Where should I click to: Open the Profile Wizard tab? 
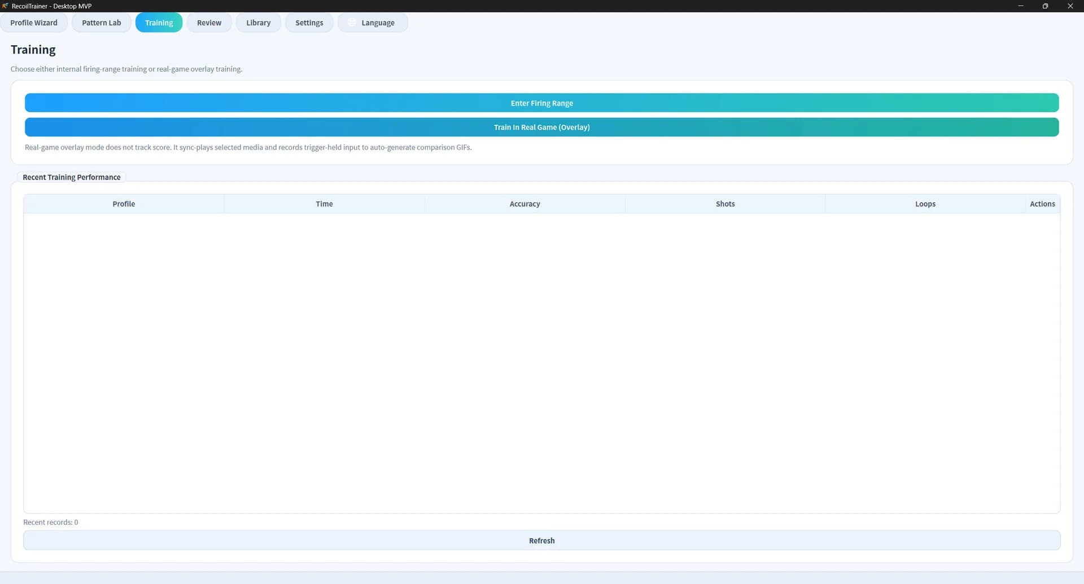(x=34, y=23)
